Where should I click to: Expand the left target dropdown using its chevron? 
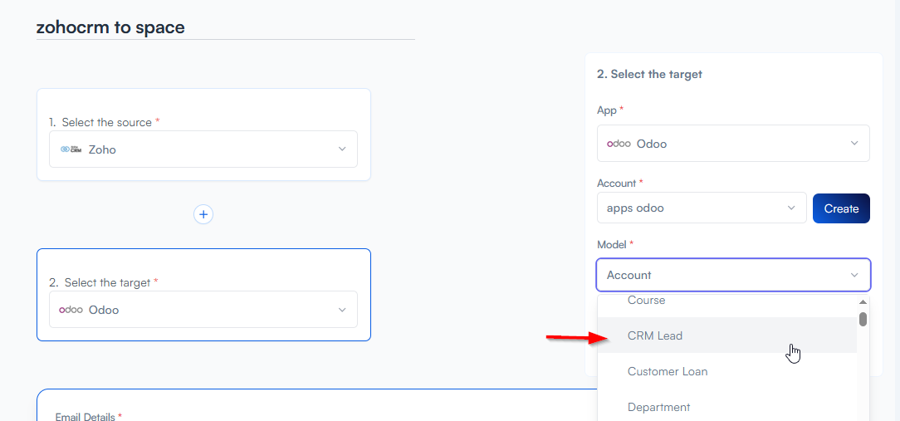(x=342, y=310)
